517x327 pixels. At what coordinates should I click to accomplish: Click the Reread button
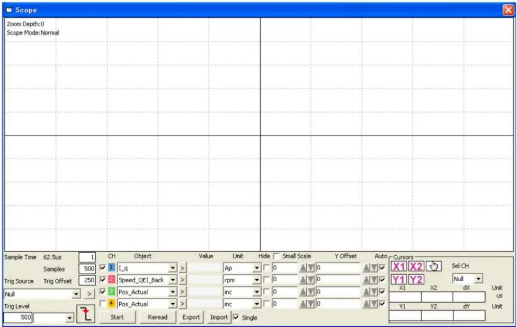[157, 317]
